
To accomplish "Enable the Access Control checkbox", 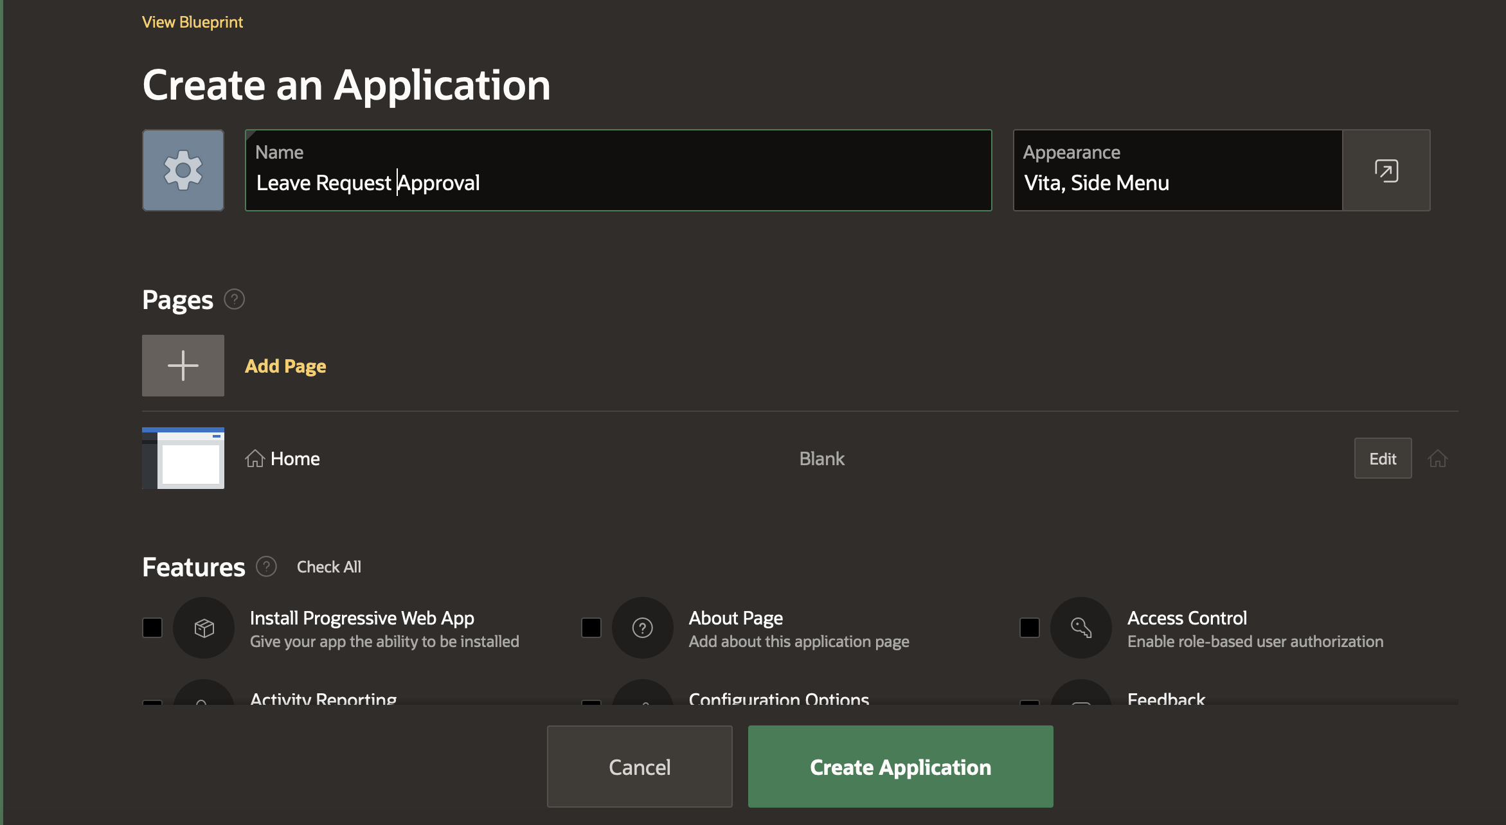I will pos(1029,628).
